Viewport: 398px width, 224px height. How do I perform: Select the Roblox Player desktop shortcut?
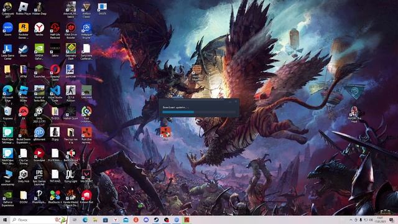coord(24,8)
